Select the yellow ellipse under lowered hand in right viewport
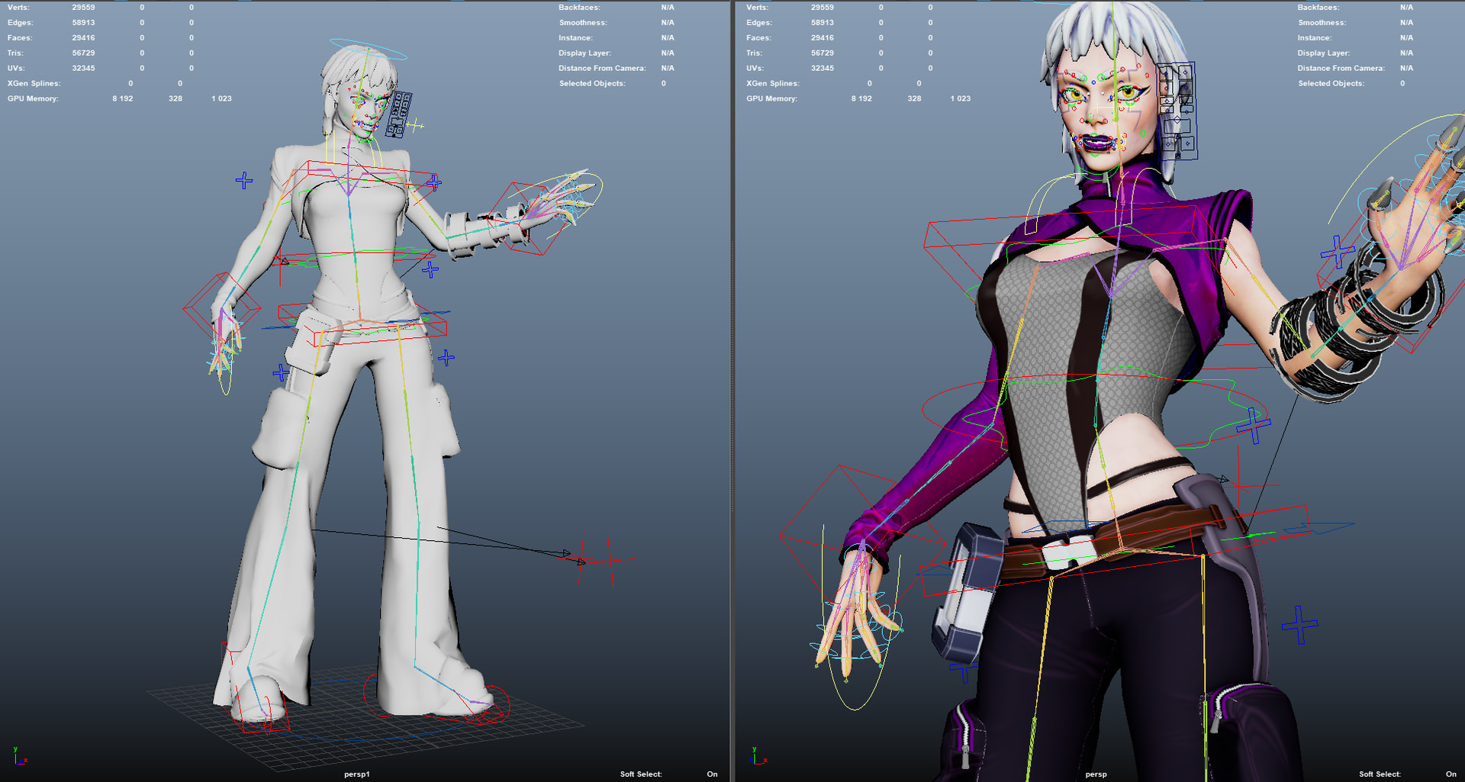 pos(857,707)
